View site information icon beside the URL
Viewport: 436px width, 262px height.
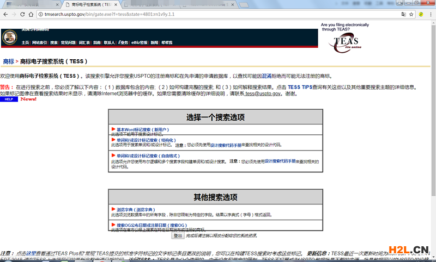(x=40, y=15)
